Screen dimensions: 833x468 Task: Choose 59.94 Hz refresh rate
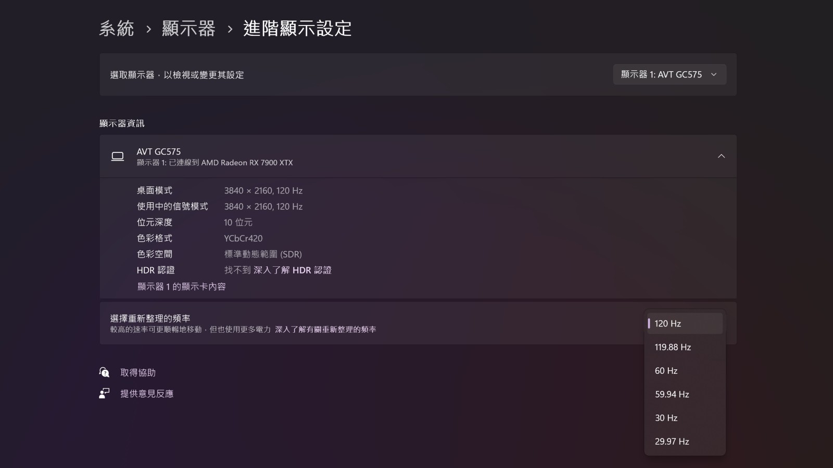point(684,395)
